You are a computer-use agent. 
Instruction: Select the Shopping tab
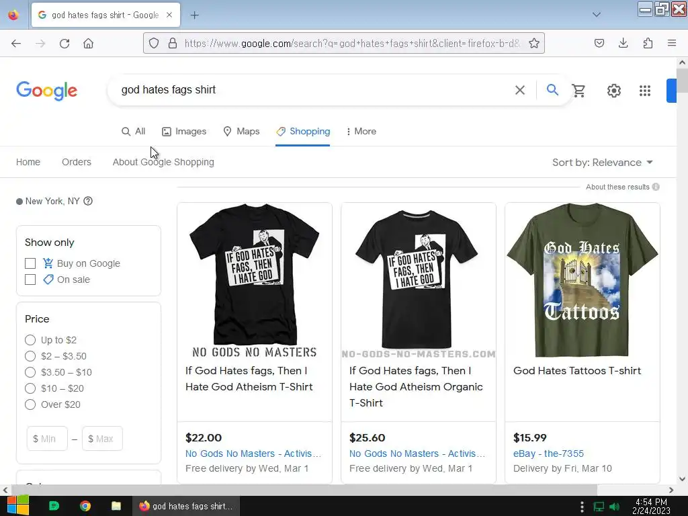pos(303,131)
